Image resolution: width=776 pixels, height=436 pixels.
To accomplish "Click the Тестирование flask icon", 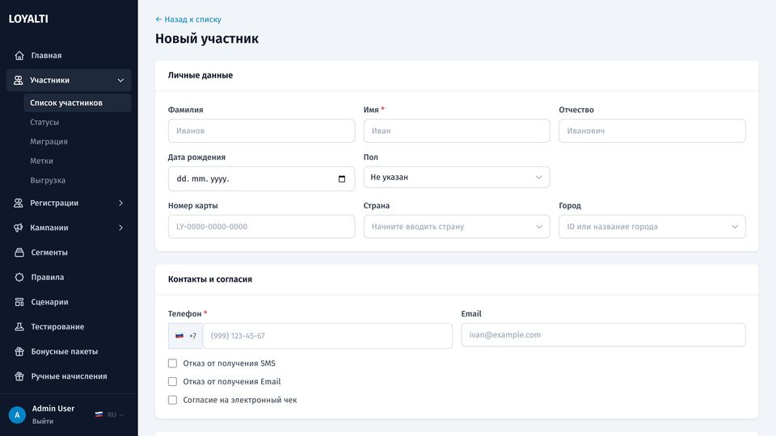I will [19, 327].
